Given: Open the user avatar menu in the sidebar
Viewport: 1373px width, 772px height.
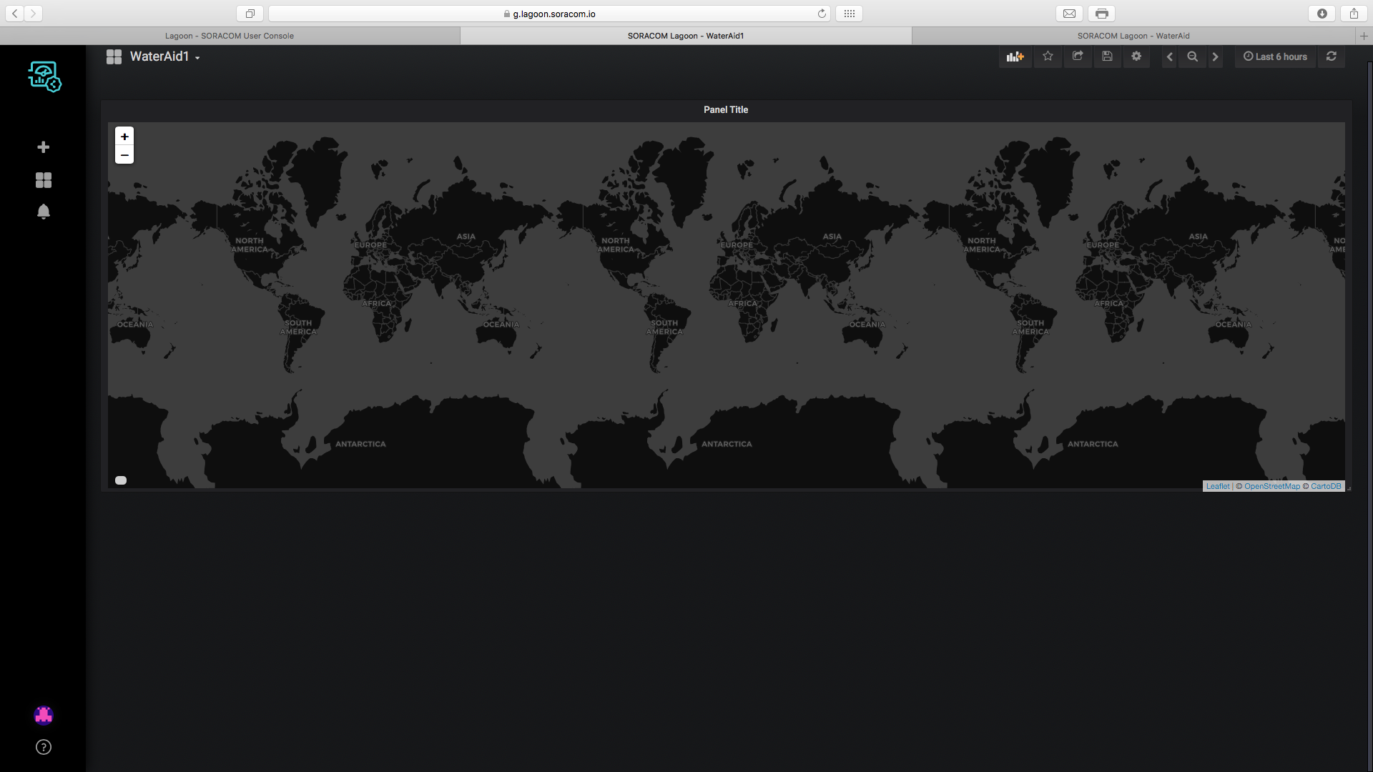Looking at the screenshot, I should click(x=44, y=716).
